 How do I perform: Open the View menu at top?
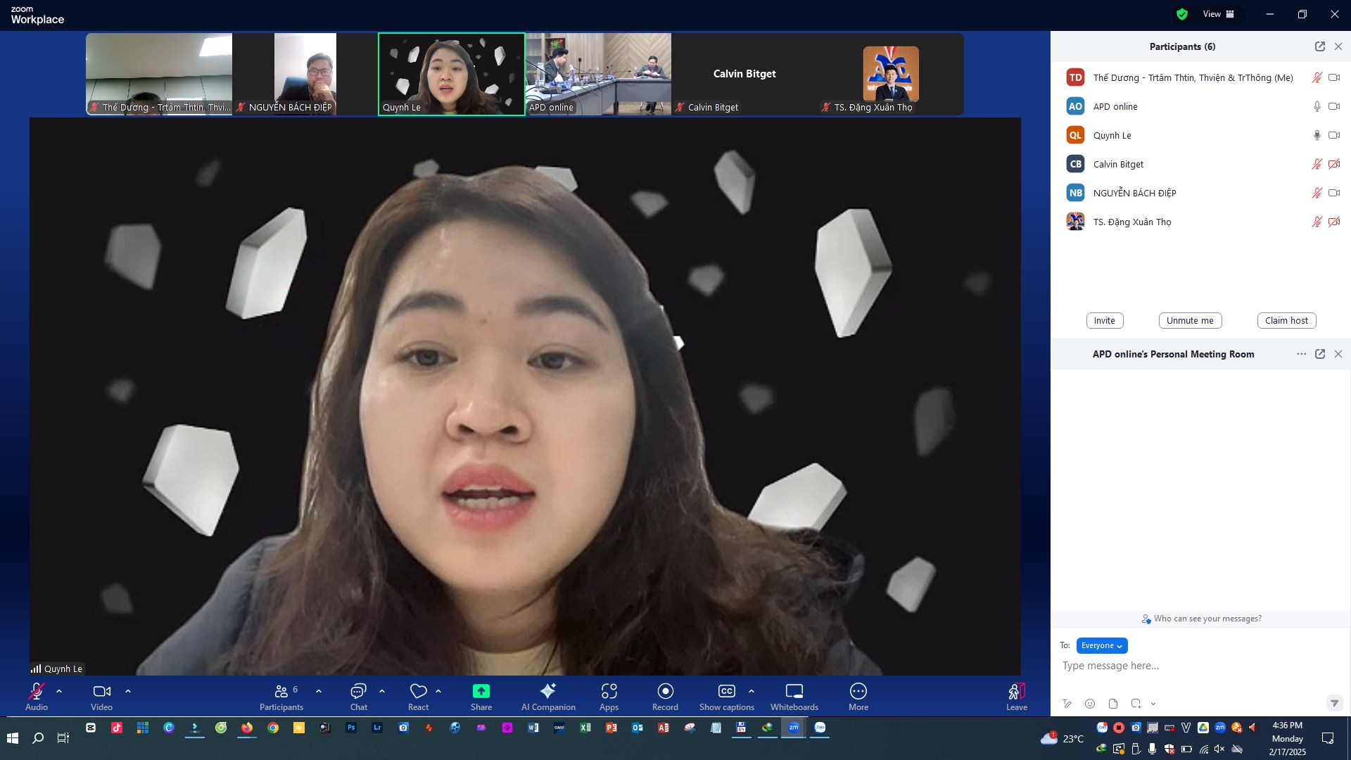pos(1218,14)
